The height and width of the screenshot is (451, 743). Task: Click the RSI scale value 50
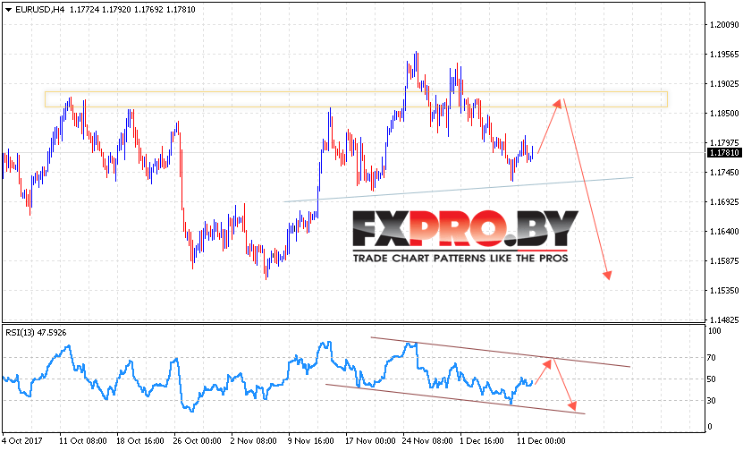coord(711,379)
